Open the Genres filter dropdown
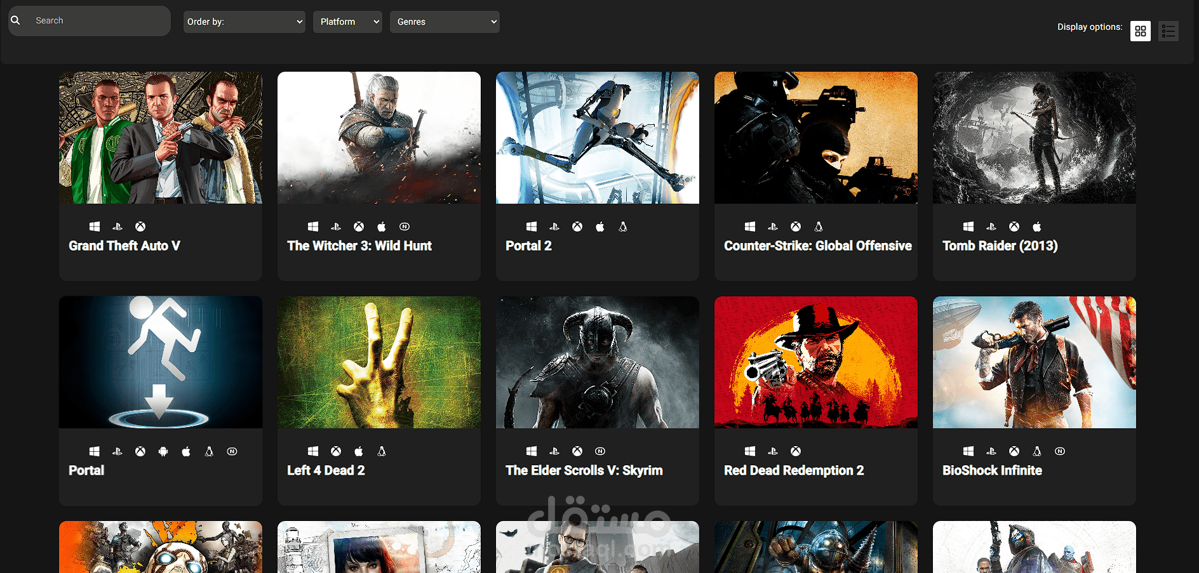 tap(445, 22)
